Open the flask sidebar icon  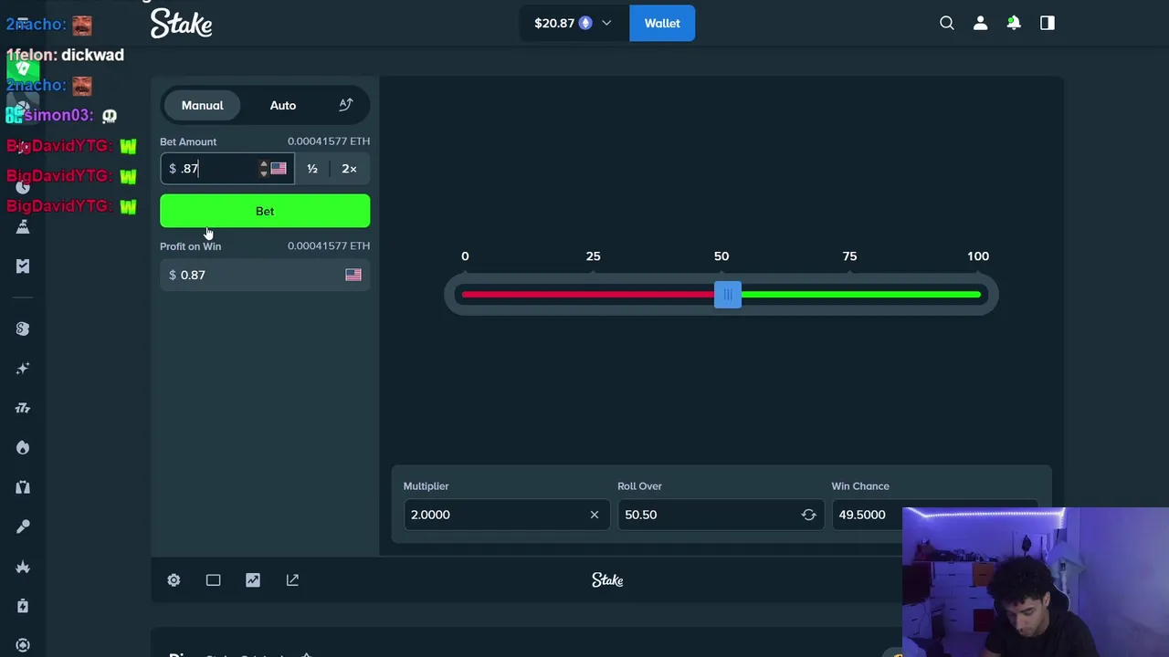[23, 226]
